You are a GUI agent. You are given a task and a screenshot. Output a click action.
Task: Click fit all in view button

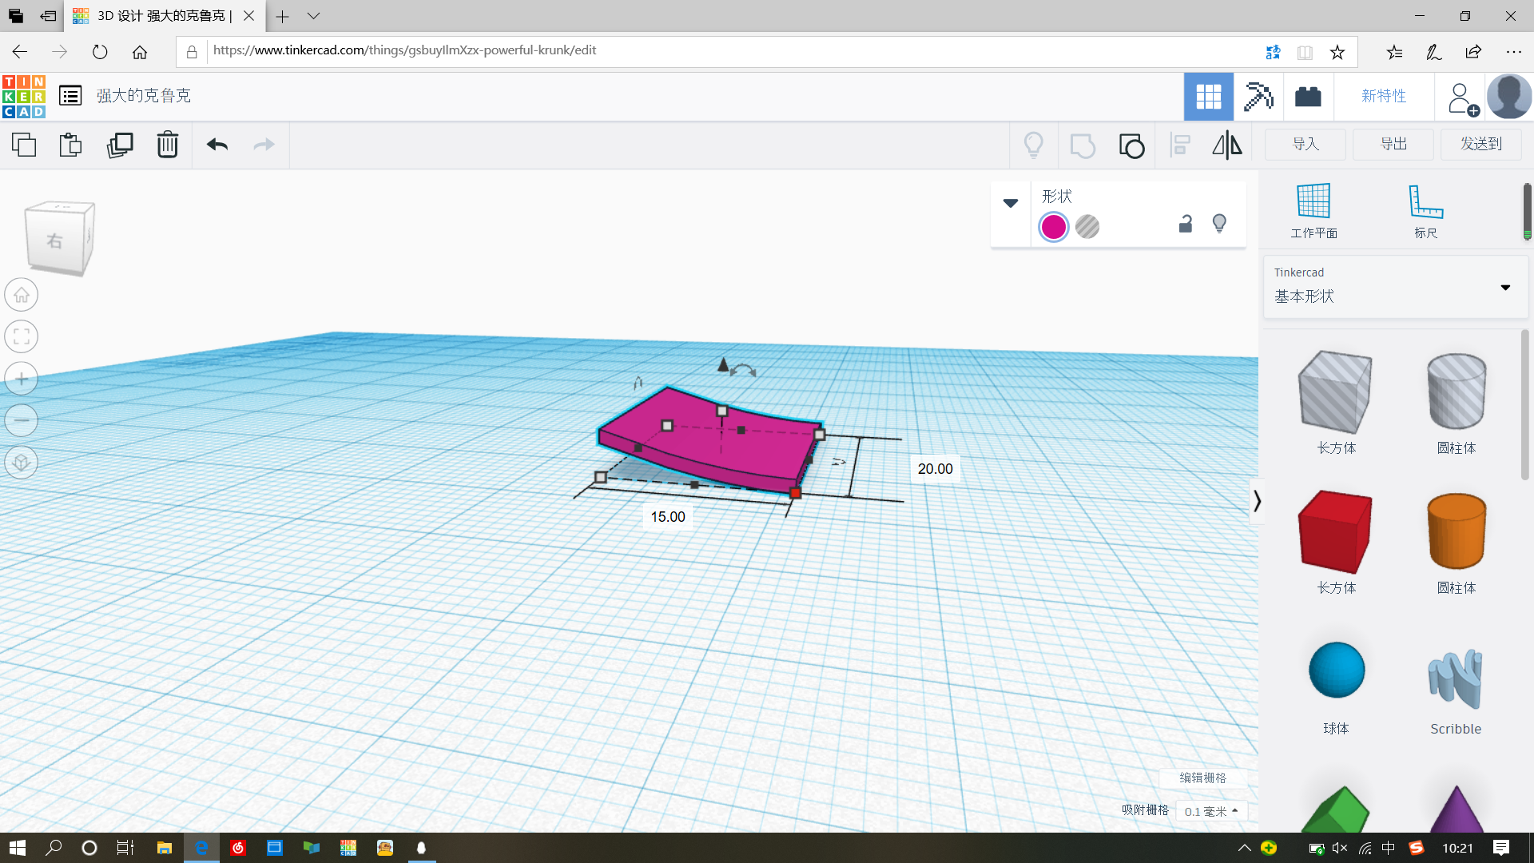22,336
